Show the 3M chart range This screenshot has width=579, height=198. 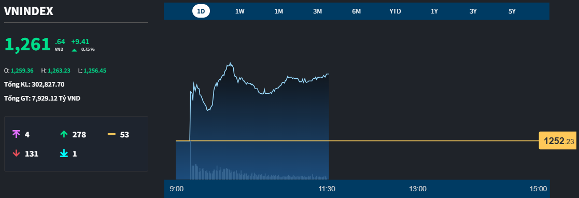318,11
